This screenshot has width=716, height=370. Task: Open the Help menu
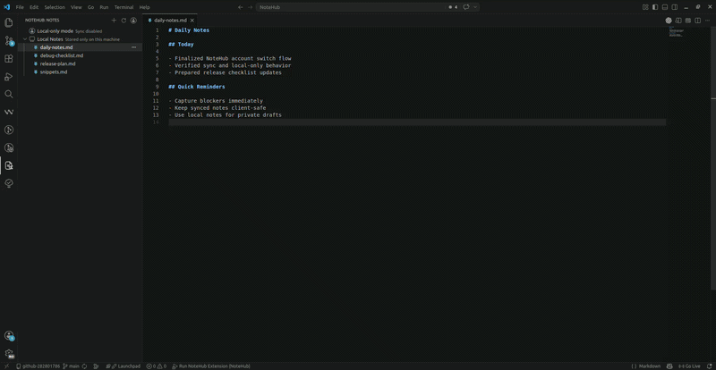pyautogui.click(x=144, y=7)
